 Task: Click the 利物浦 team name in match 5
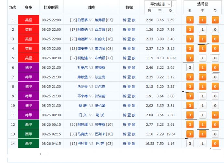pos(82,58)
